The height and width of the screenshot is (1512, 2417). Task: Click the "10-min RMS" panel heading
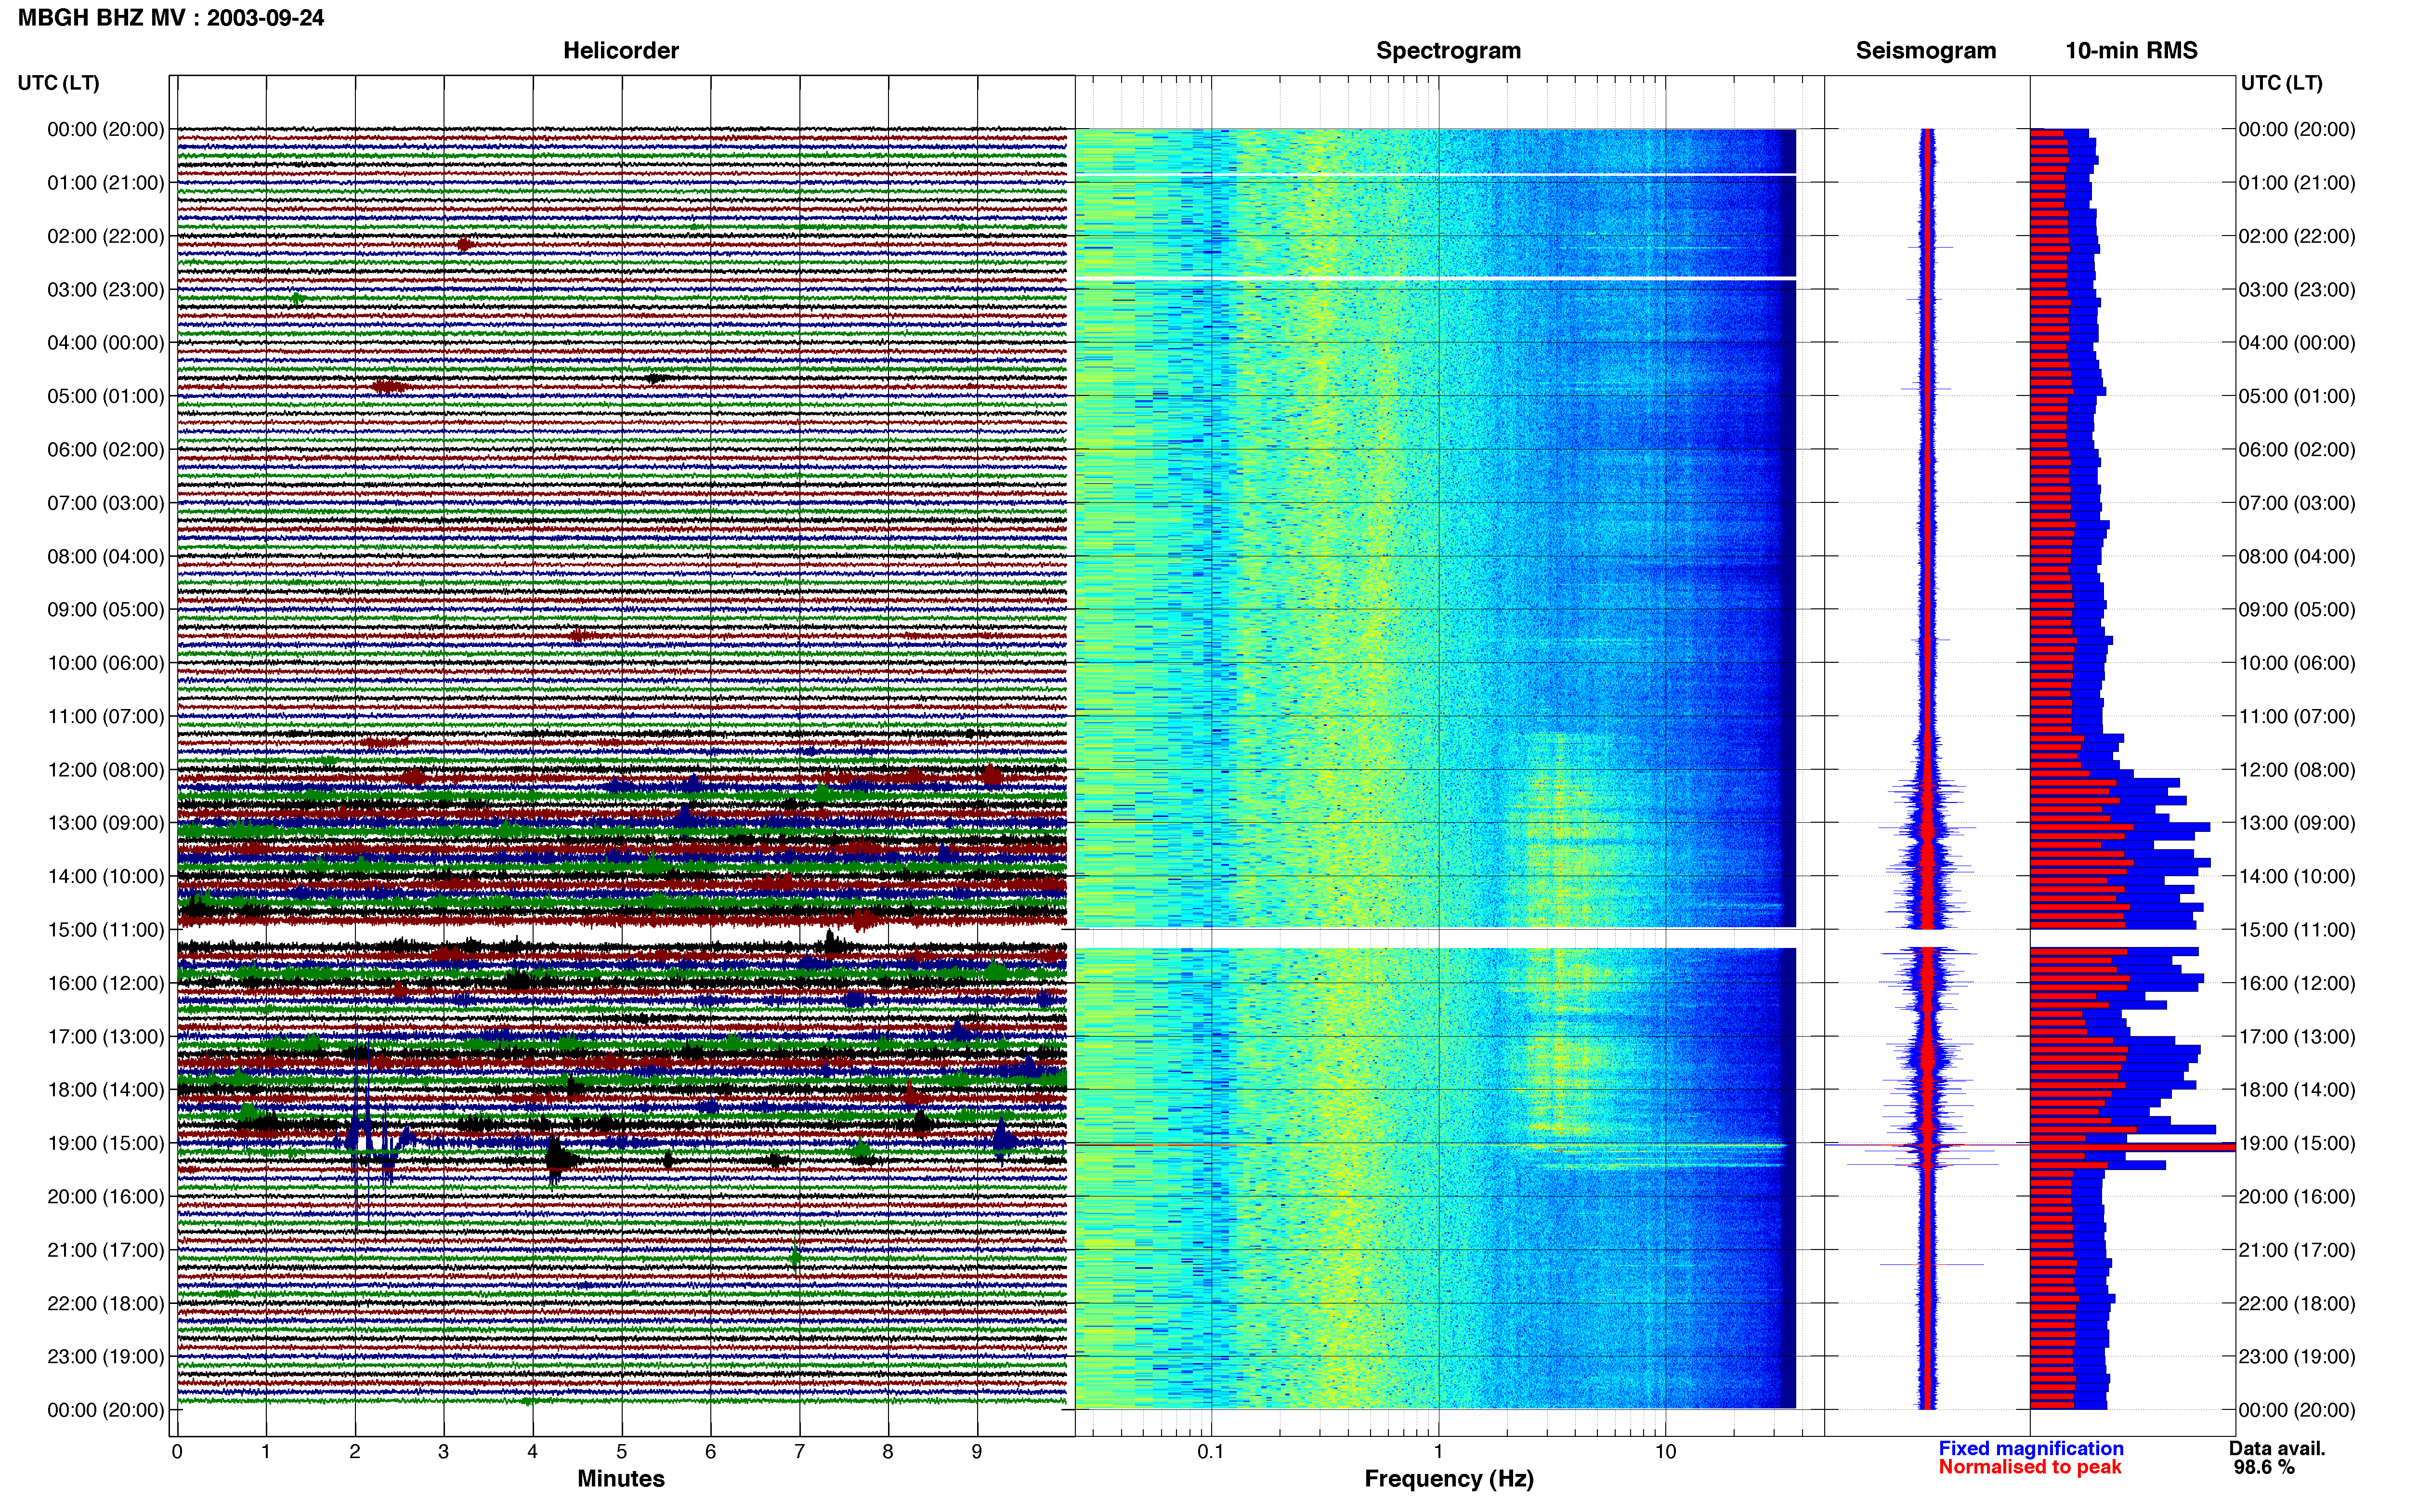tap(2131, 50)
